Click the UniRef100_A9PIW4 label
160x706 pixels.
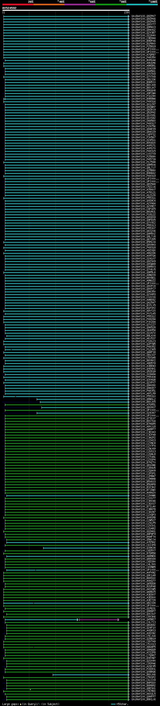143,93
